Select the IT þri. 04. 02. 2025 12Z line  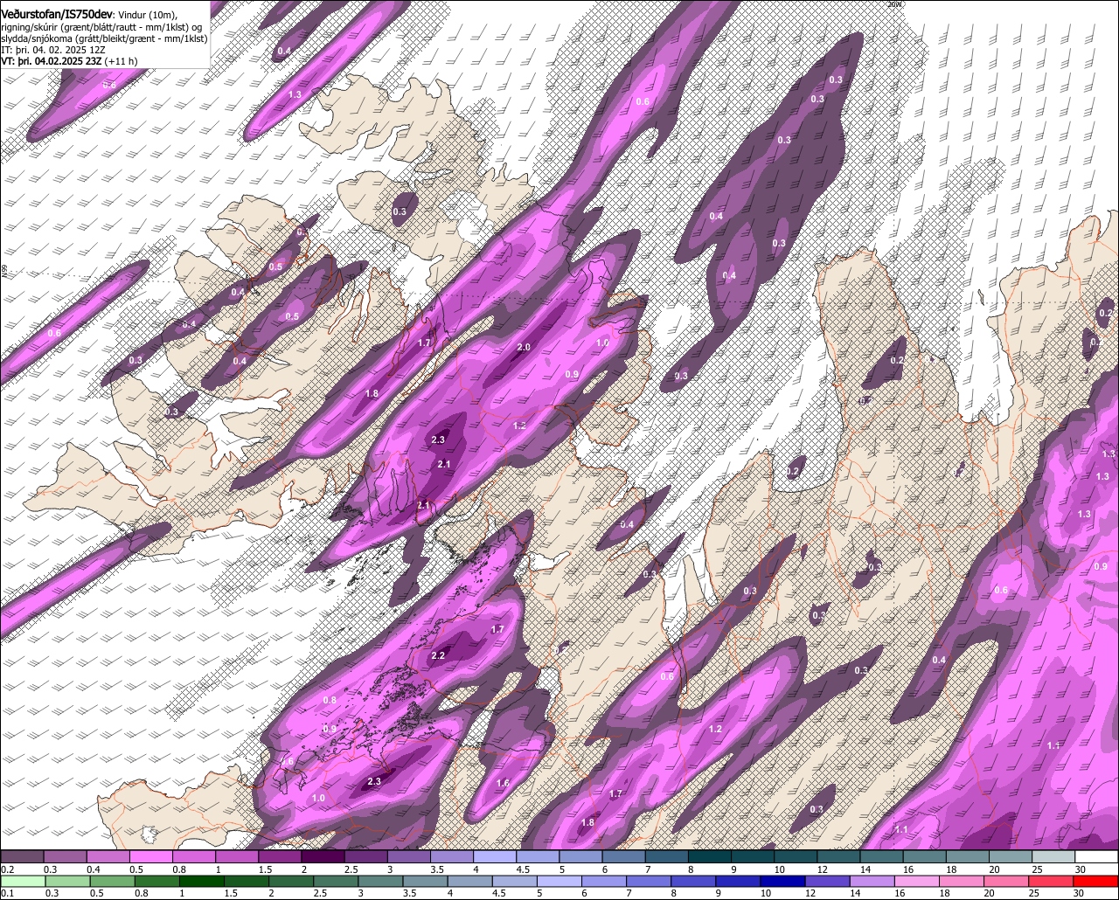(53, 50)
